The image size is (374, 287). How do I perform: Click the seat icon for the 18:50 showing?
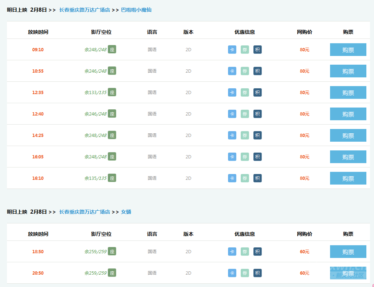coord(112,251)
